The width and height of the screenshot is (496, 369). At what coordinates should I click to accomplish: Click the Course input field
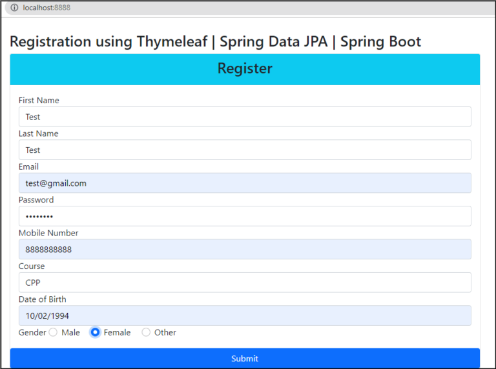click(x=245, y=283)
